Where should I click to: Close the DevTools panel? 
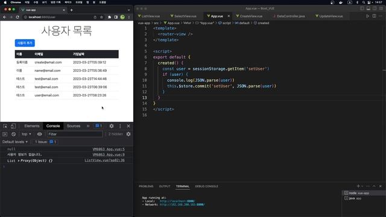coord(128,126)
